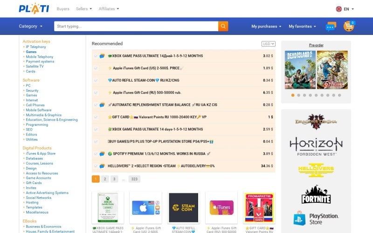Click chat icon on Spotify Premium row
Screen dimensions: 373x233
click(102, 154)
